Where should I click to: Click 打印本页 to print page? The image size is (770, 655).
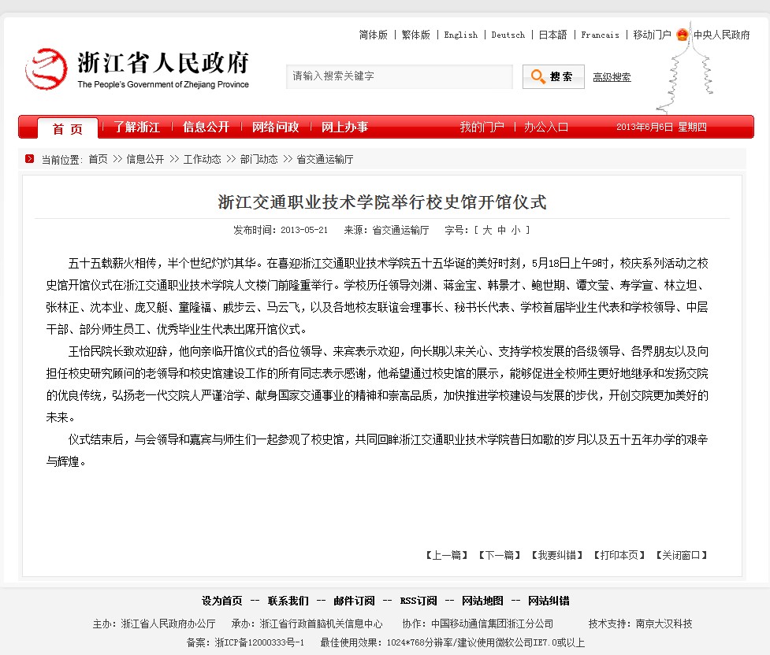click(619, 555)
